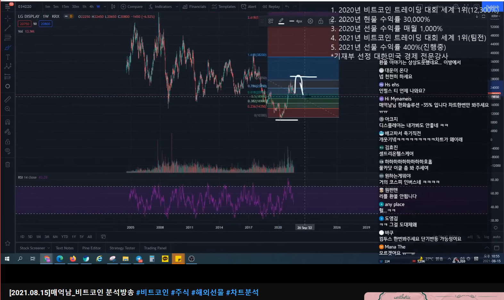The height and width of the screenshot is (300, 504).
Task: Select the 5m timeframe
Action: [56, 7]
